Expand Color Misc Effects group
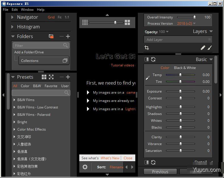Screen dimensions: 224x178 click(14, 129)
